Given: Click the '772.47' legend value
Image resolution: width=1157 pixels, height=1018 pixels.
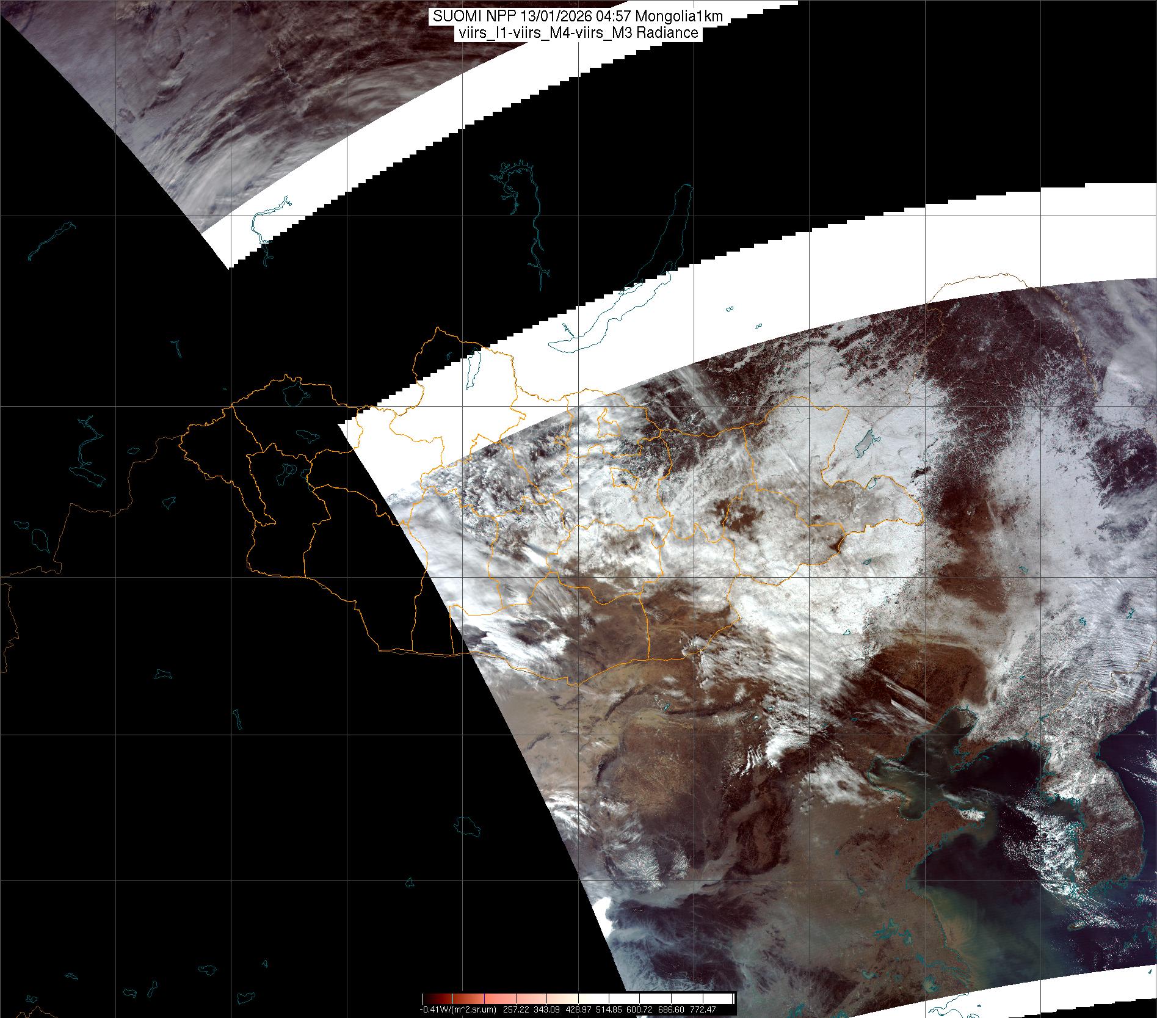Looking at the screenshot, I should 704,1009.
